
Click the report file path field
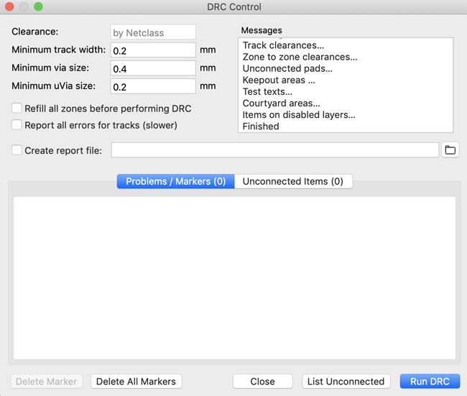pyautogui.click(x=275, y=150)
